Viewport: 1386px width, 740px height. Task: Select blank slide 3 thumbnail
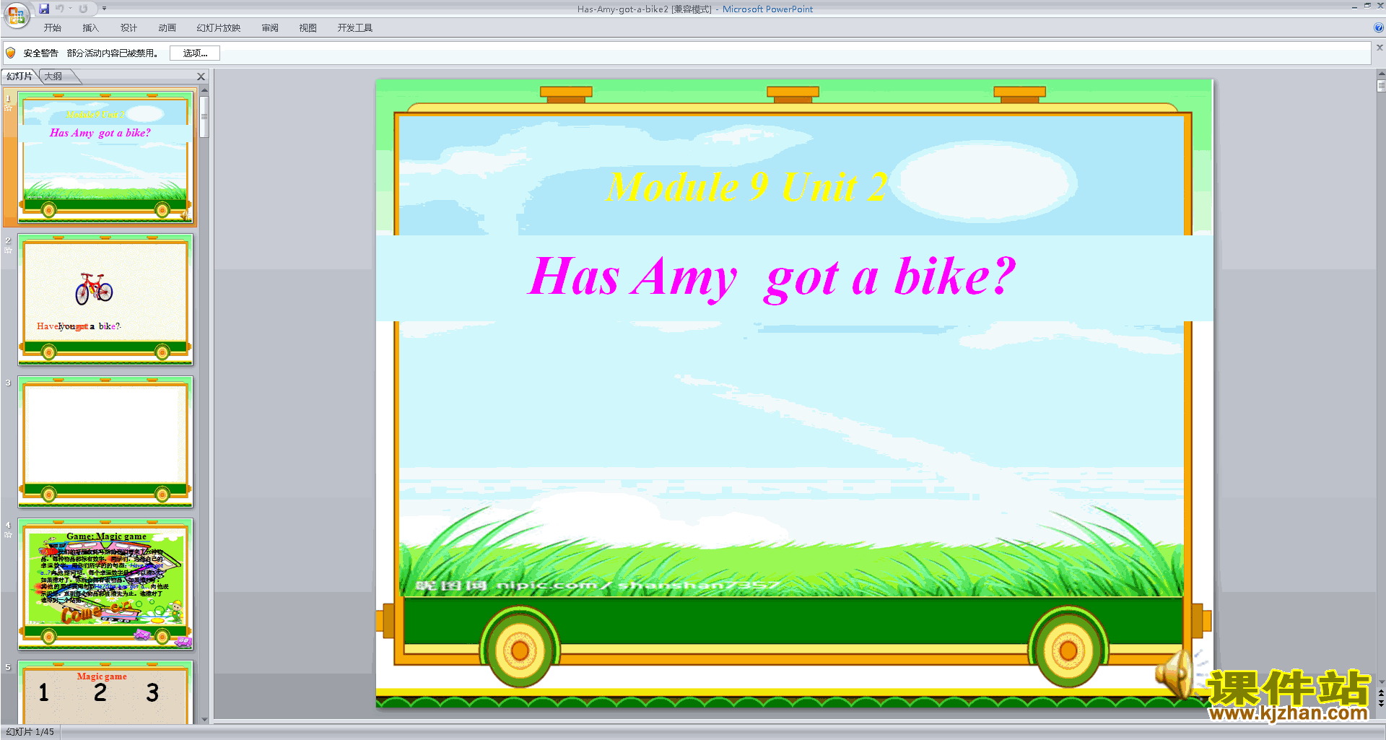click(105, 441)
